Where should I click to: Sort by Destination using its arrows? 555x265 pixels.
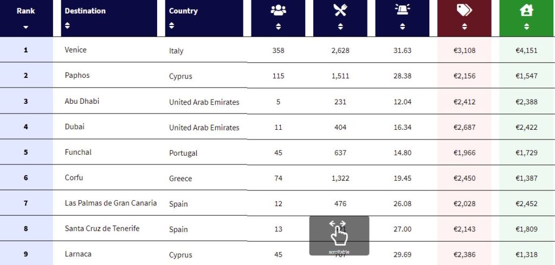(x=67, y=25)
